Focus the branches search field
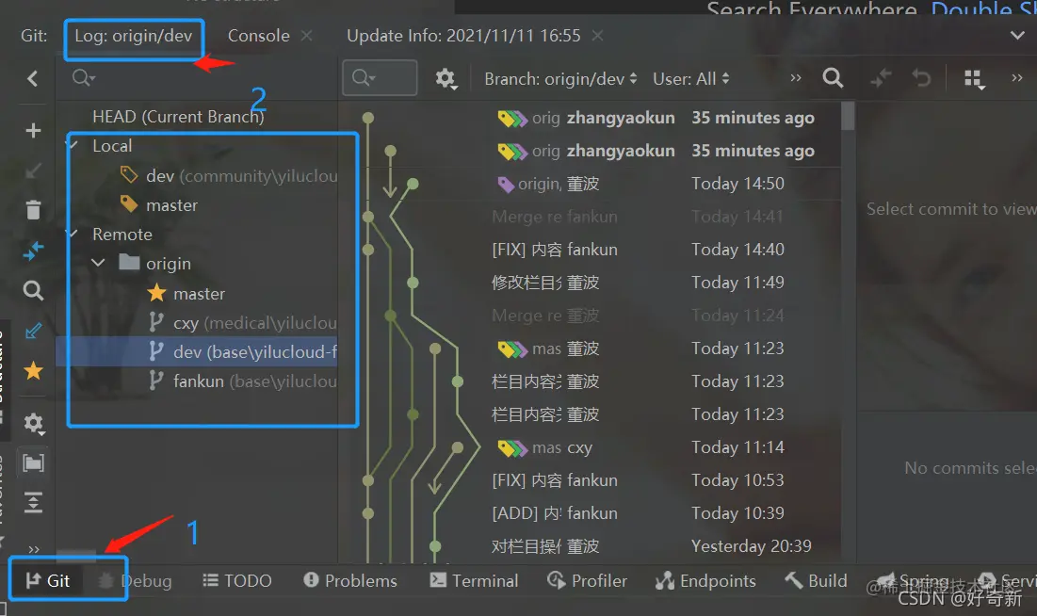The image size is (1037, 616). click(x=199, y=78)
